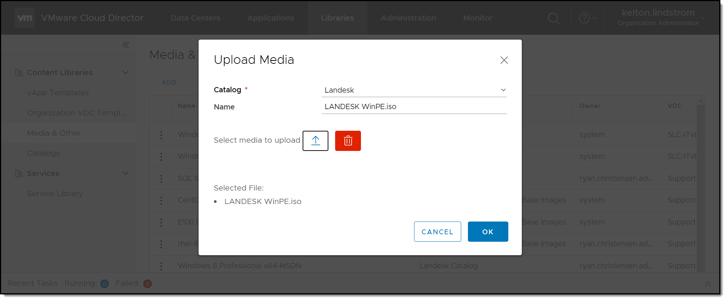Click the Name field containing LANDESK WinPE.iso

(414, 106)
